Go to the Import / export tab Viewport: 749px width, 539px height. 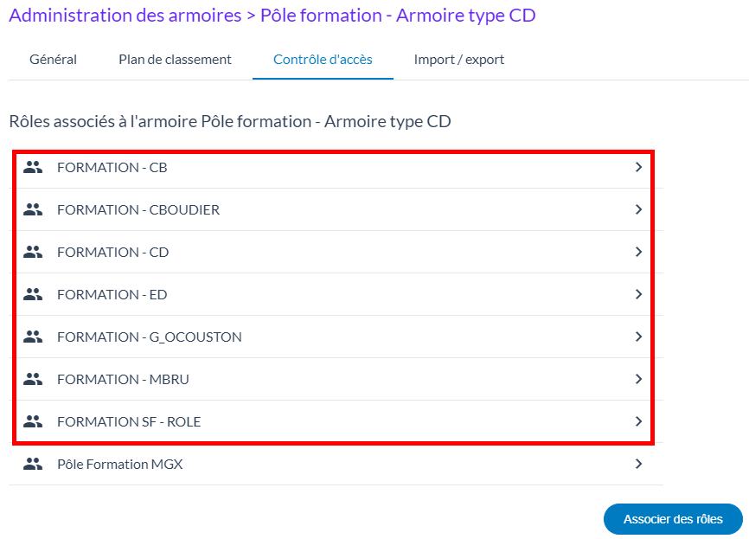(x=458, y=60)
